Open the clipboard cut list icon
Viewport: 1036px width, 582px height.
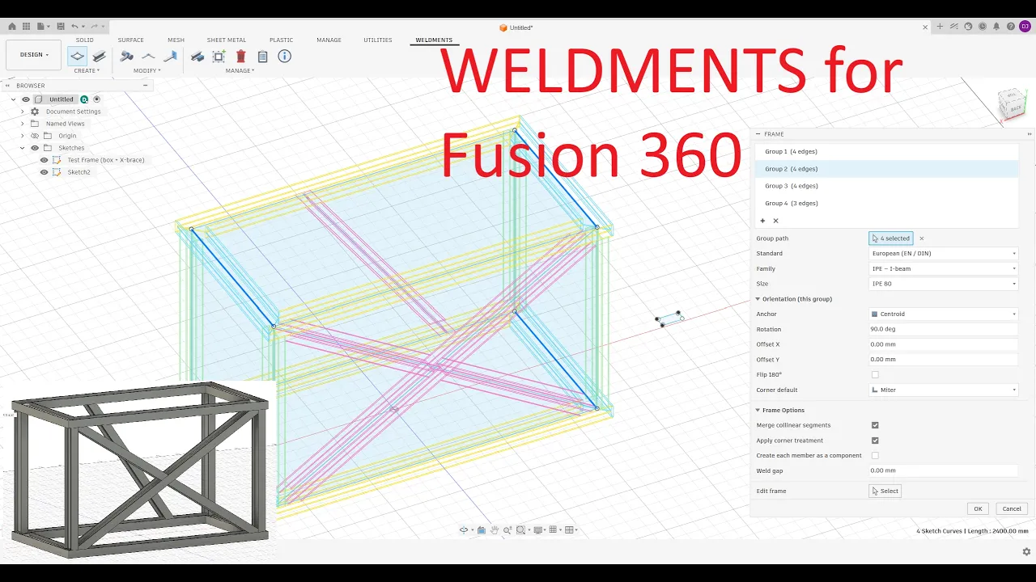tap(262, 57)
